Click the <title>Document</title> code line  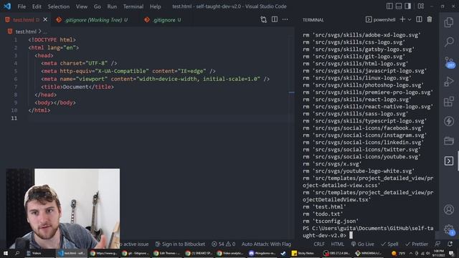click(77, 87)
